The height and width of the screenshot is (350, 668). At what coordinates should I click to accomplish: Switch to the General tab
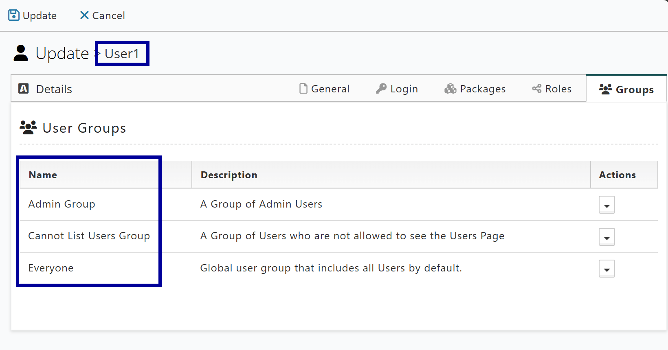[324, 89]
